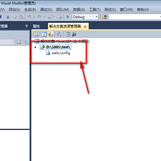
Task: Open the 生成(B) menu
Action: pos(30,10)
